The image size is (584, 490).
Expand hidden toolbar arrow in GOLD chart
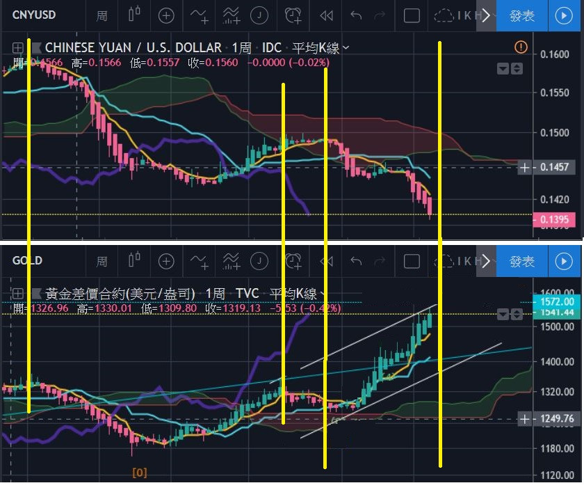[x=486, y=262]
